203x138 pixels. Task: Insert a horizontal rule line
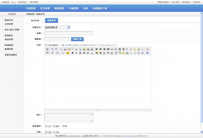119,53
